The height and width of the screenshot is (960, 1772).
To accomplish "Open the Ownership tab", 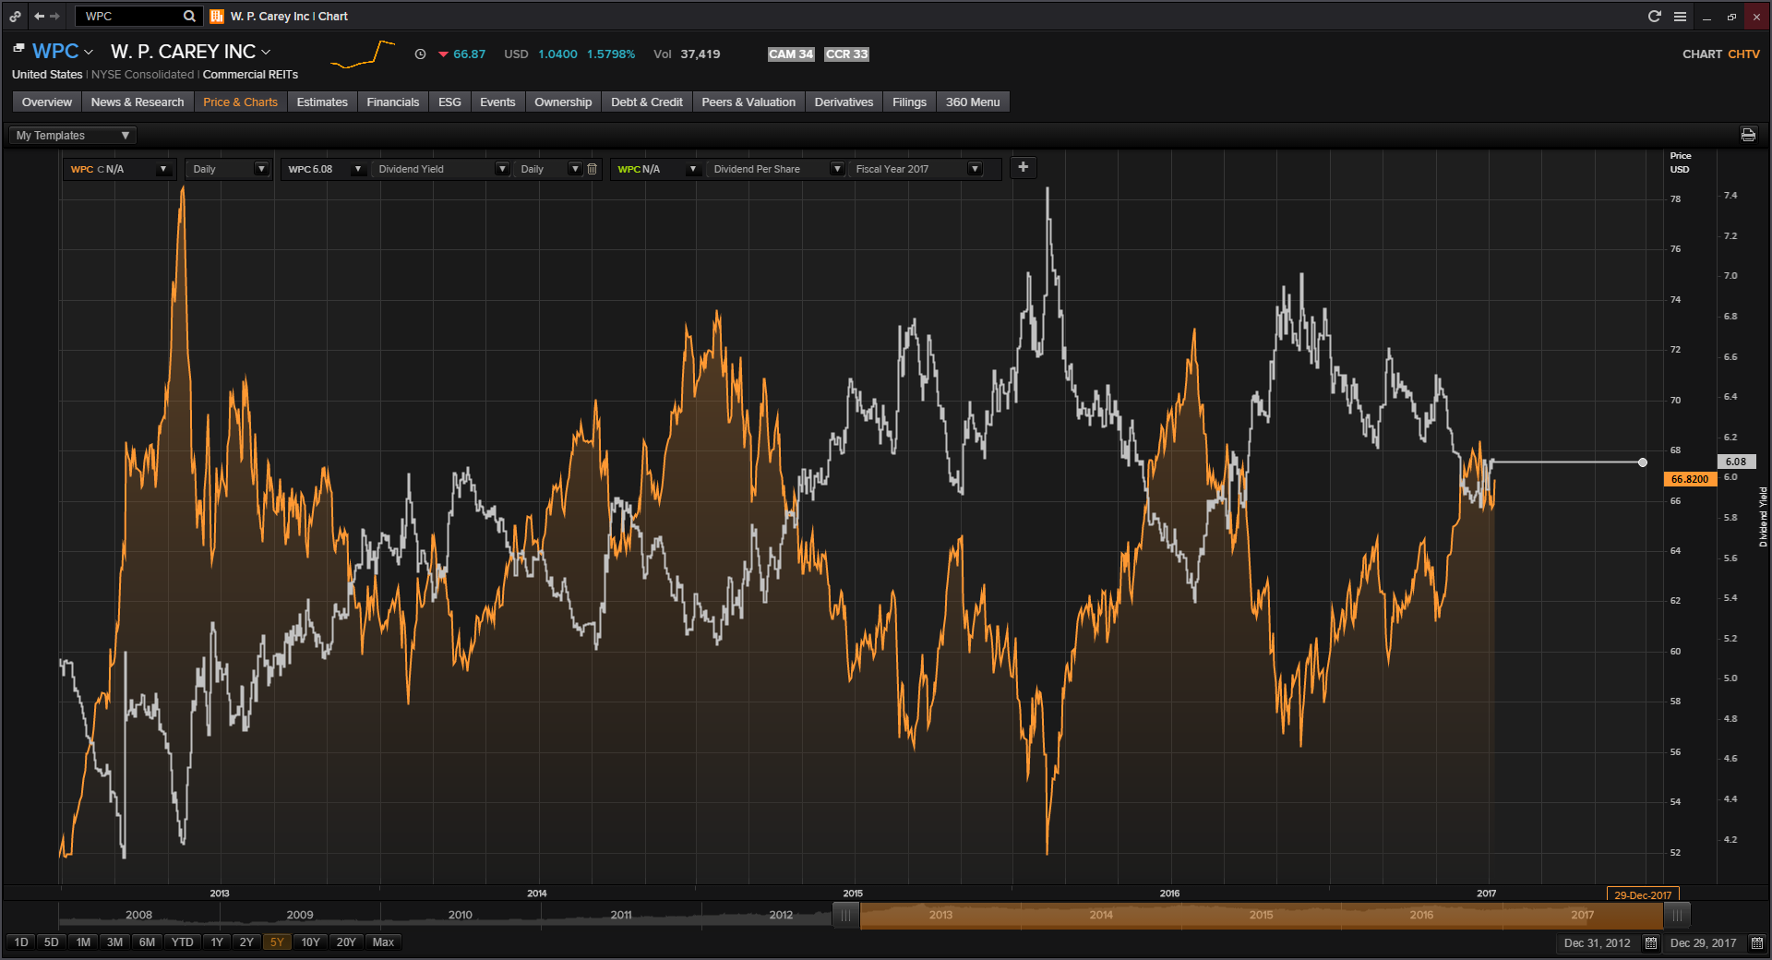I will [563, 102].
